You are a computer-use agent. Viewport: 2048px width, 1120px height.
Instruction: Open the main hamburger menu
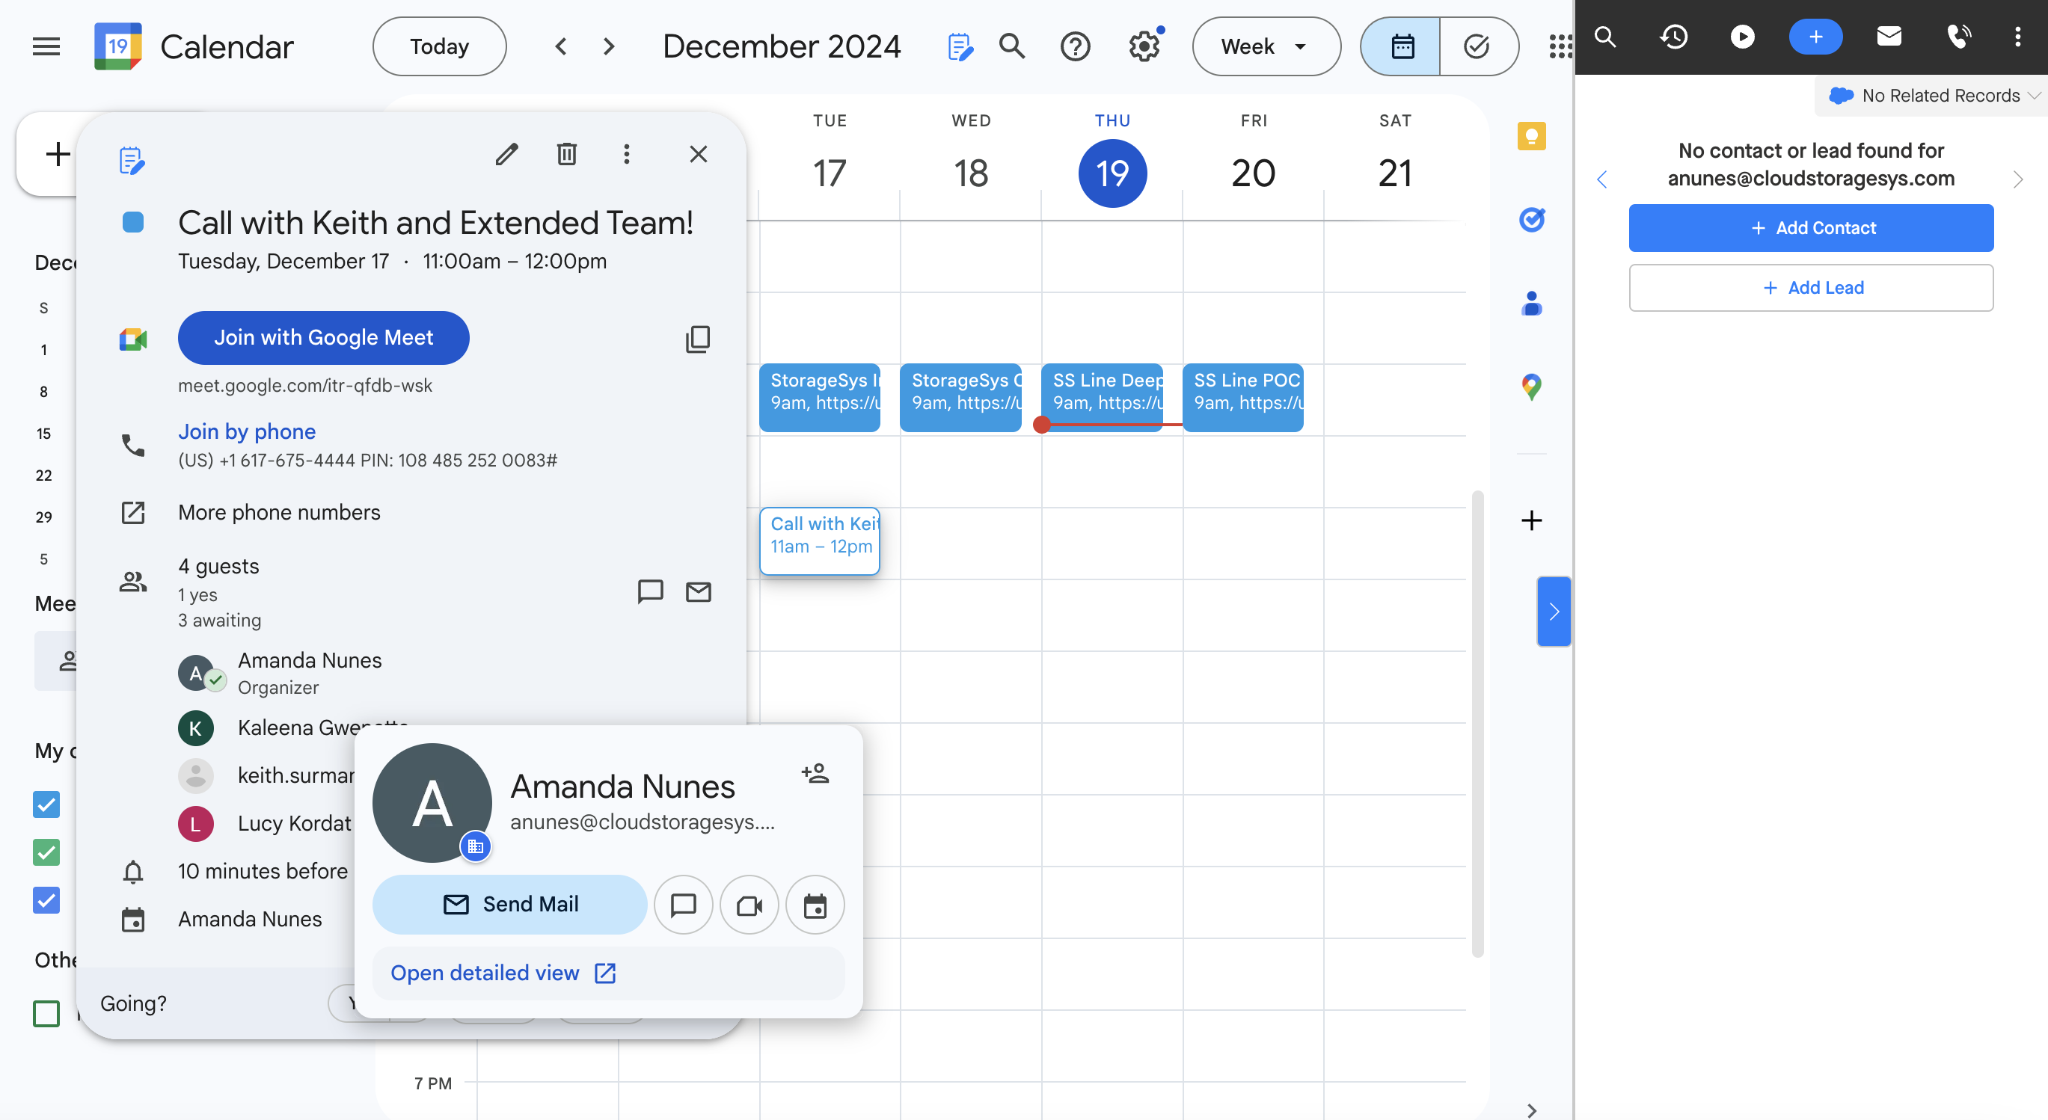(46, 47)
